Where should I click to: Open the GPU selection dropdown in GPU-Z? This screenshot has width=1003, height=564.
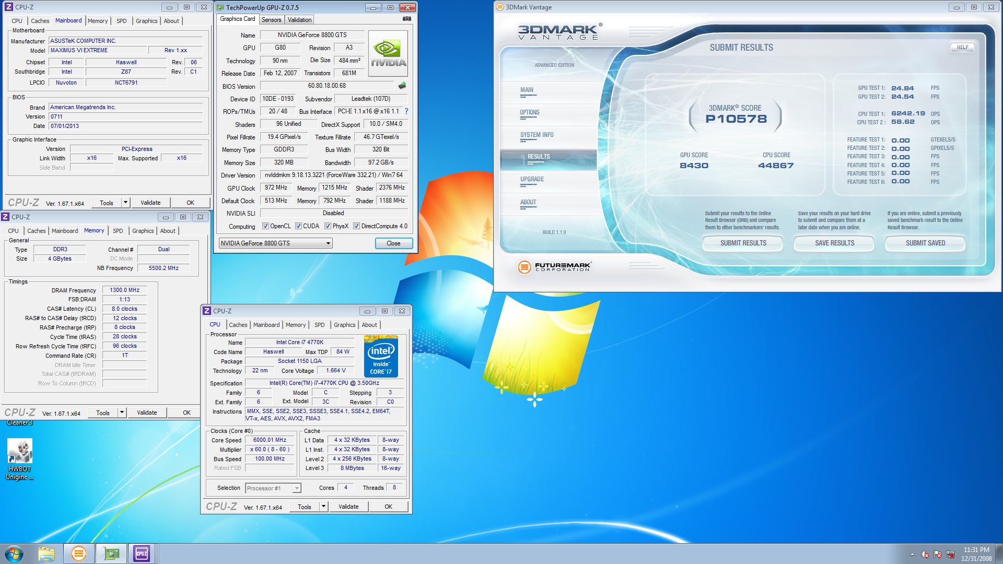click(x=275, y=243)
